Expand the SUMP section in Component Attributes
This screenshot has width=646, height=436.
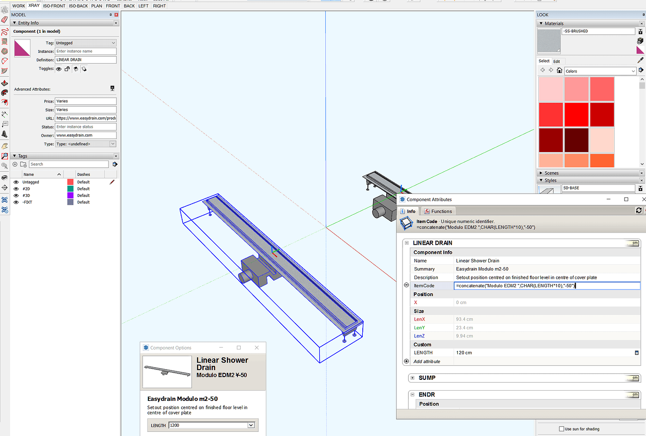412,378
